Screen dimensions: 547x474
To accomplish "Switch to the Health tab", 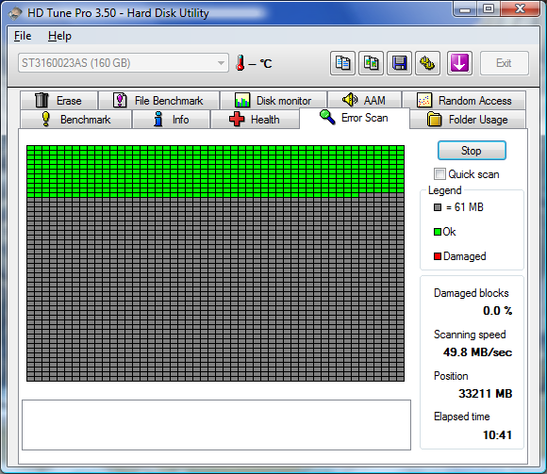I will pyautogui.click(x=255, y=120).
